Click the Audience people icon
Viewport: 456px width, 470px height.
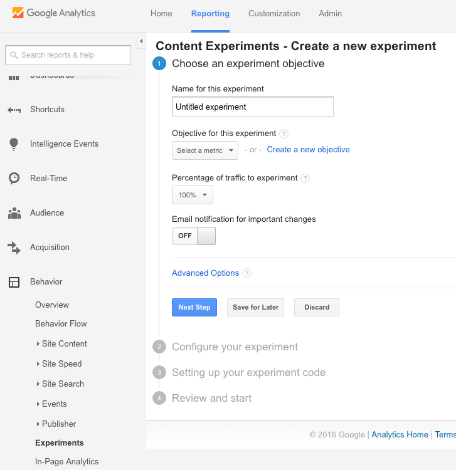14,213
